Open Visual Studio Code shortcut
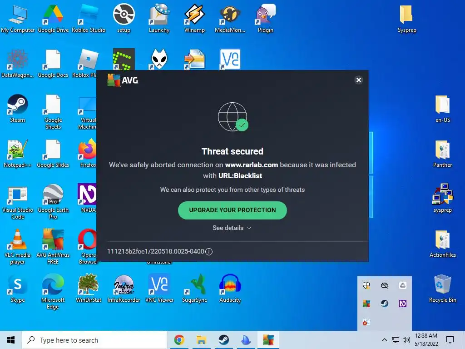 pos(18,203)
